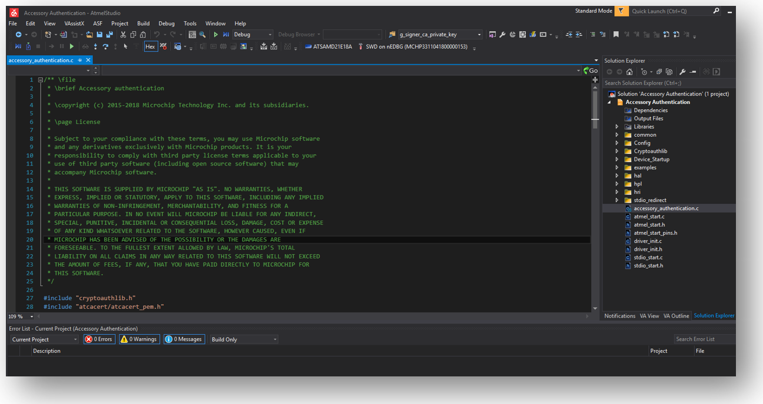Switch to the VA Outline tab

point(676,316)
